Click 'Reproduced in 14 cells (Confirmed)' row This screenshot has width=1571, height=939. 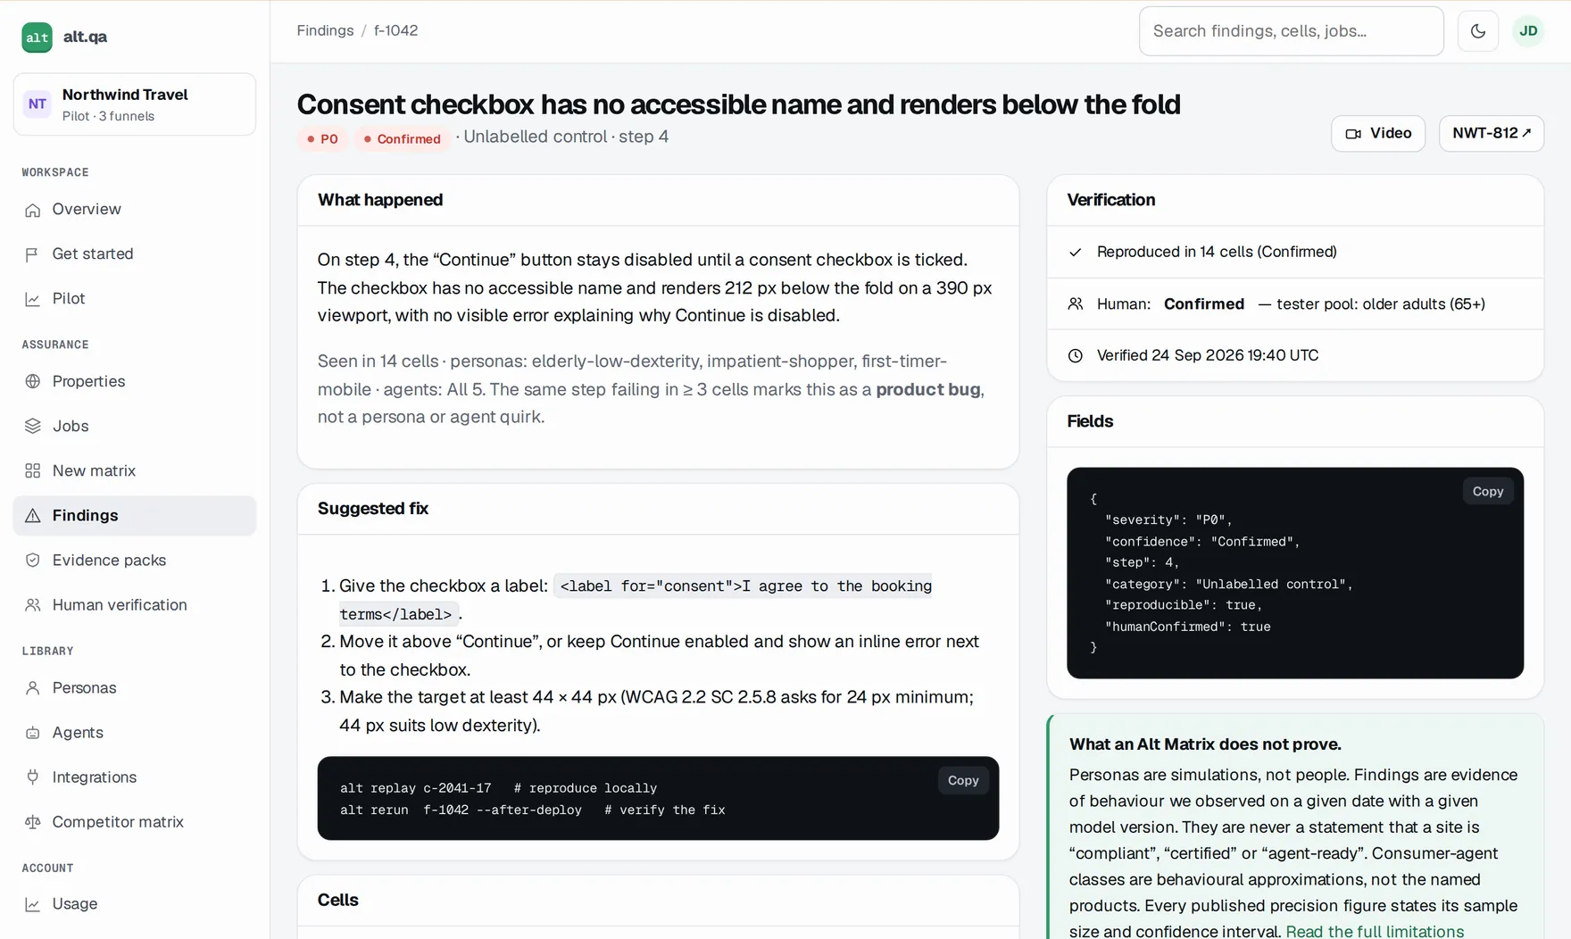1295,252
